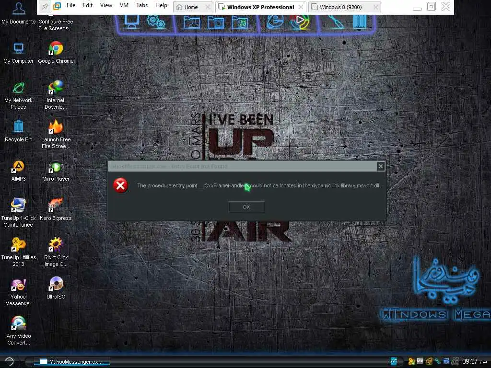Open the dock pictures folder icon
Screen dimensions: 491x368
192,23
